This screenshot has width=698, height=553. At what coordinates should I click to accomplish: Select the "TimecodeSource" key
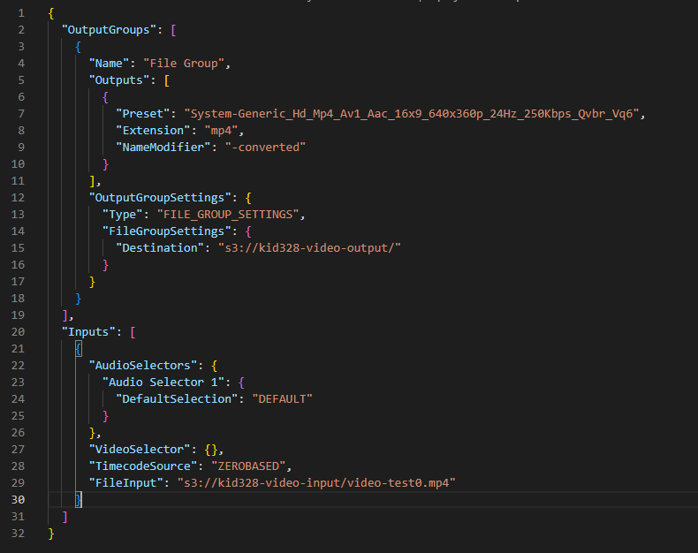[x=143, y=466]
